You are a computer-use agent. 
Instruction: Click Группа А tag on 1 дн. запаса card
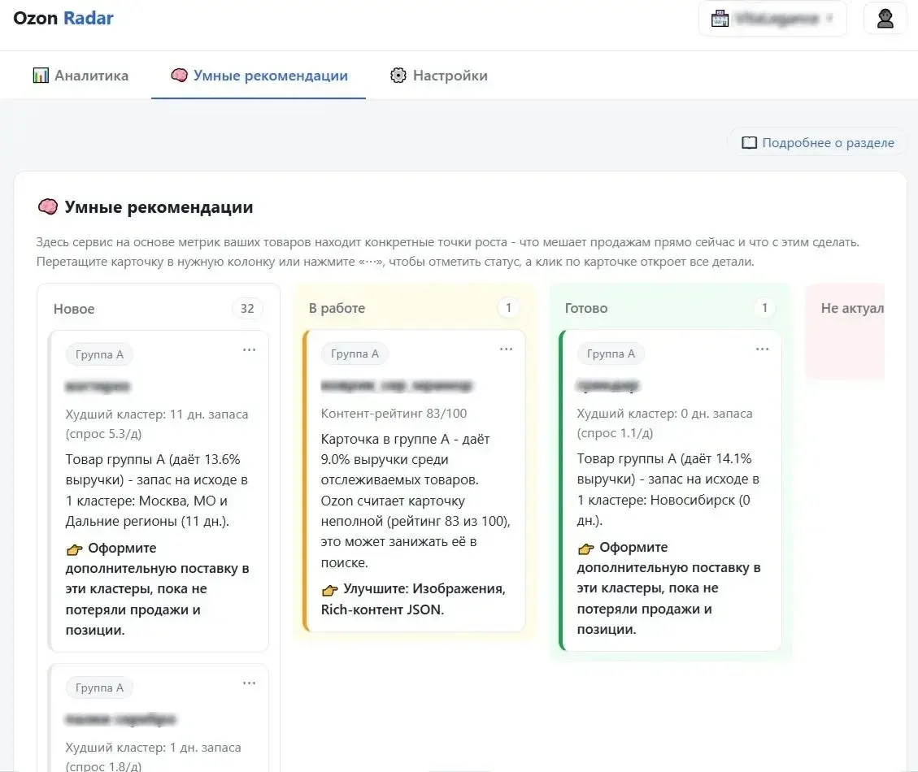[99, 687]
